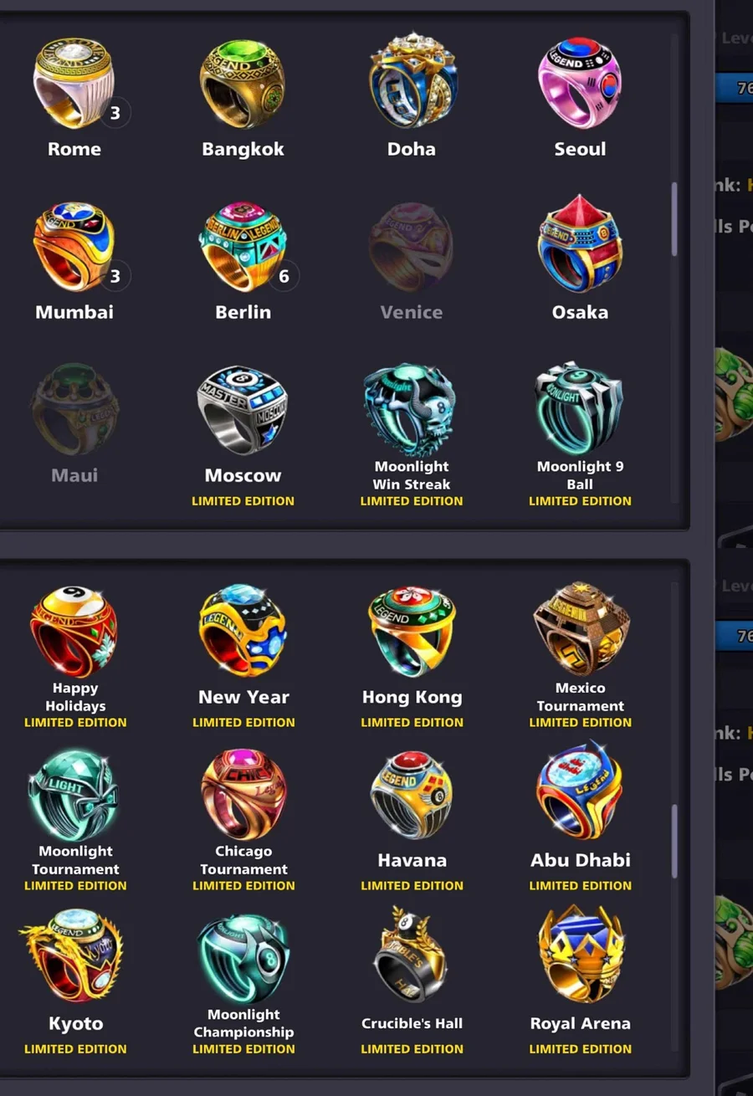
Task: Click the locked Venice ring
Action: coord(411,248)
